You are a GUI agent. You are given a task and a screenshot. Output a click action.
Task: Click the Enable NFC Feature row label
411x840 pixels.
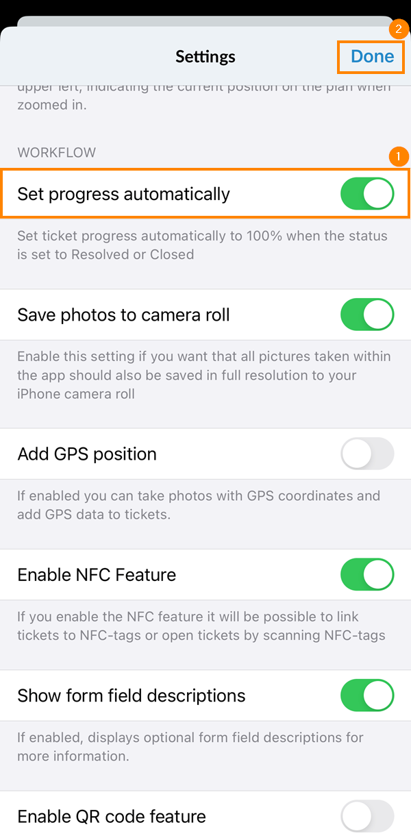click(x=97, y=575)
